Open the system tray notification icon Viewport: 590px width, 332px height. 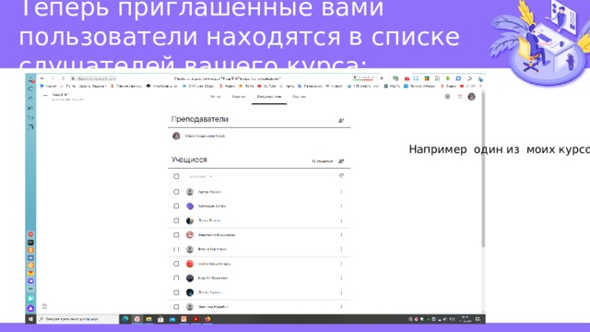tap(478, 319)
